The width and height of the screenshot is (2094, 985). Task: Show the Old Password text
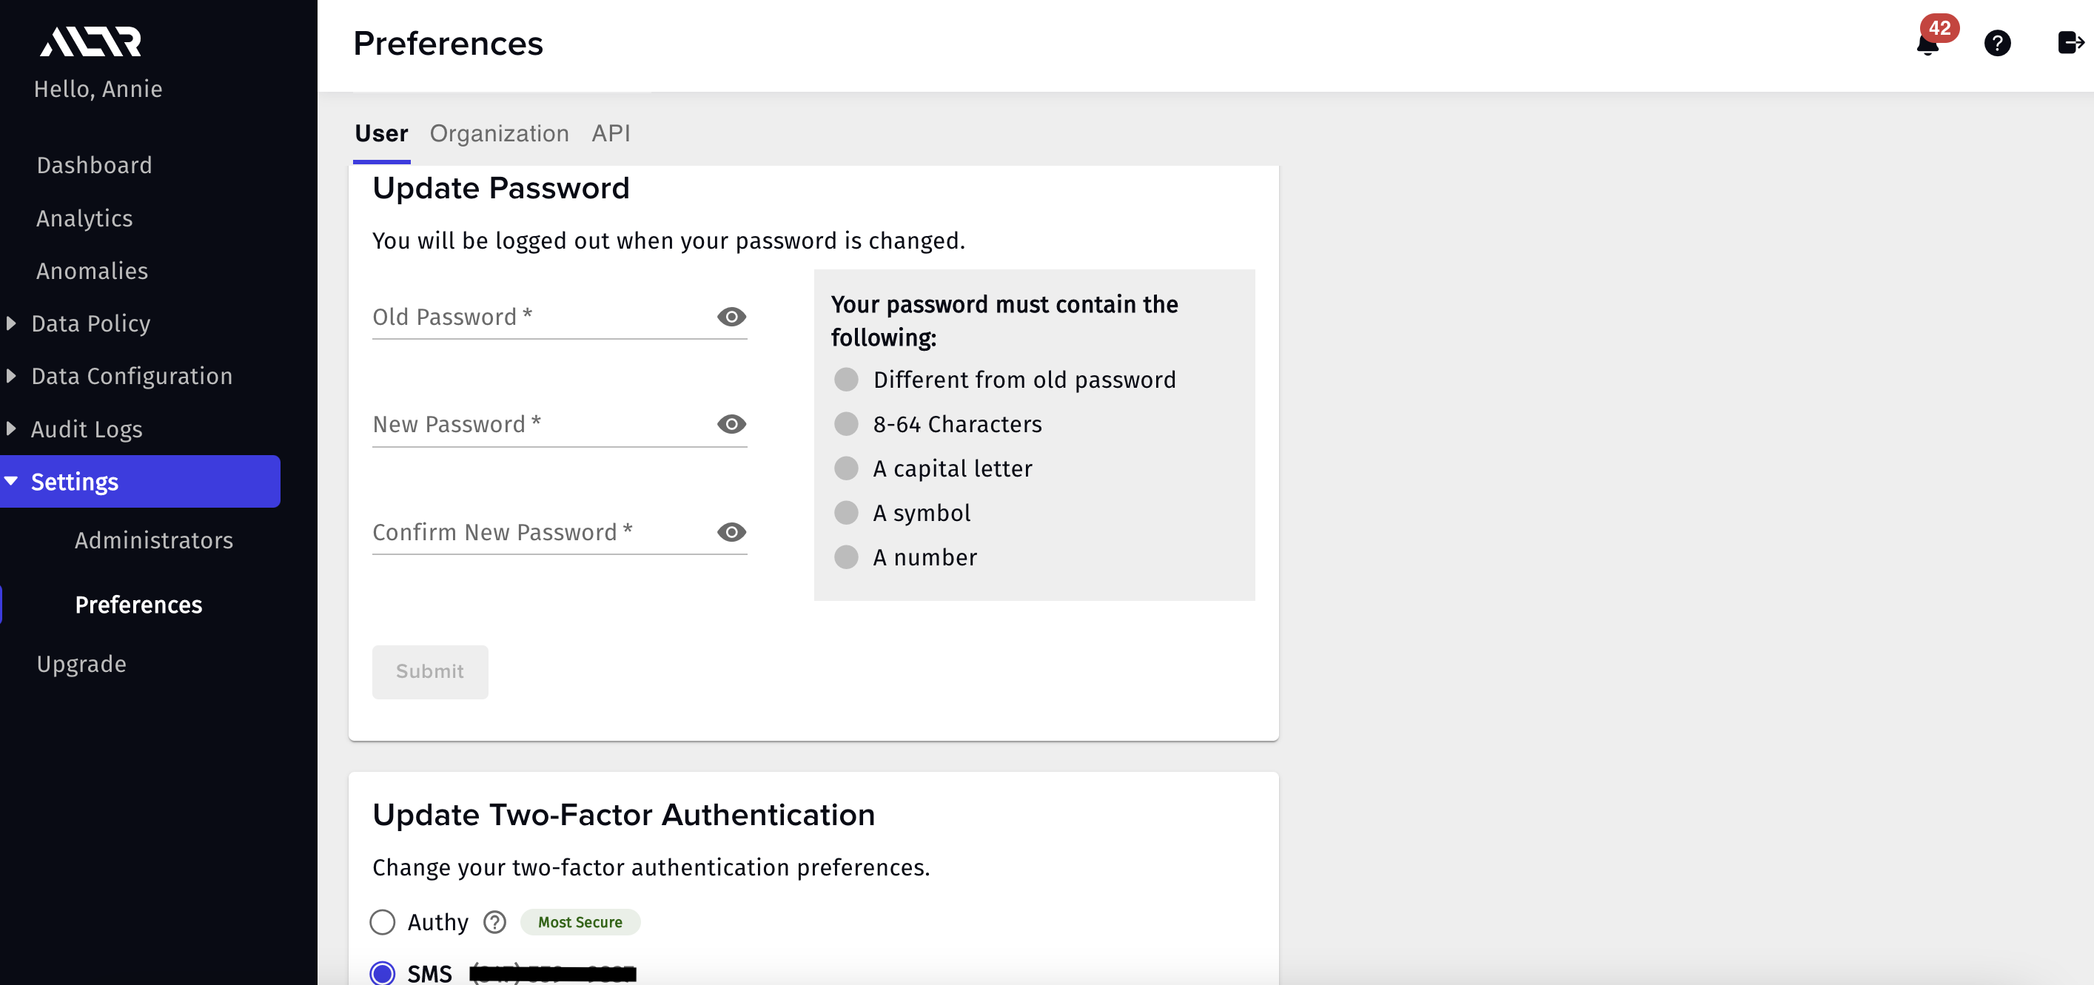point(731,317)
